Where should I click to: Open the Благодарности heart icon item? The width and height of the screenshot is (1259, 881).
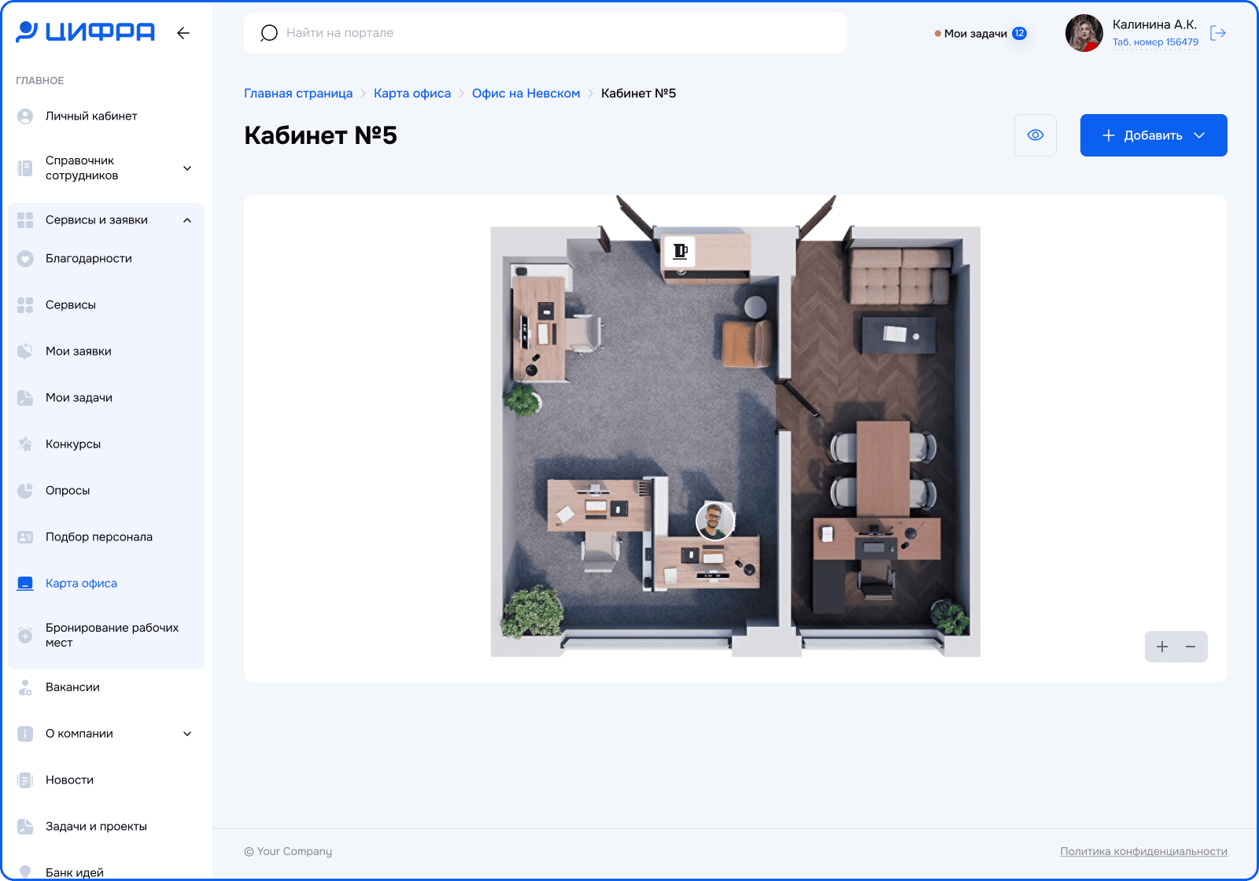[x=25, y=259]
